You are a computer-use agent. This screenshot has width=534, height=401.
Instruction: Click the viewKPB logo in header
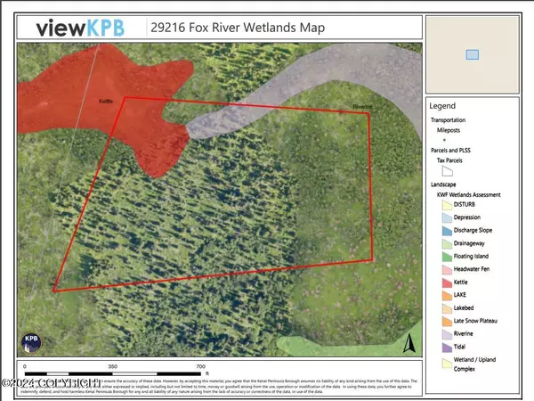(85, 28)
